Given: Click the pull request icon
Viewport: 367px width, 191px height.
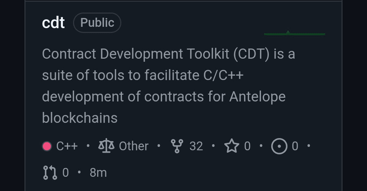Looking at the screenshot, I should [50, 173].
